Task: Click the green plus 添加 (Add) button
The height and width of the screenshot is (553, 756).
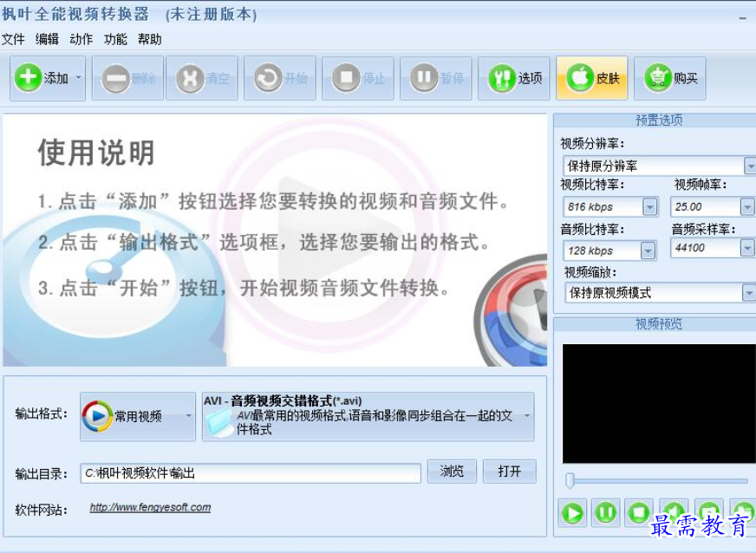Action: pyautogui.click(x=42, y=79)
